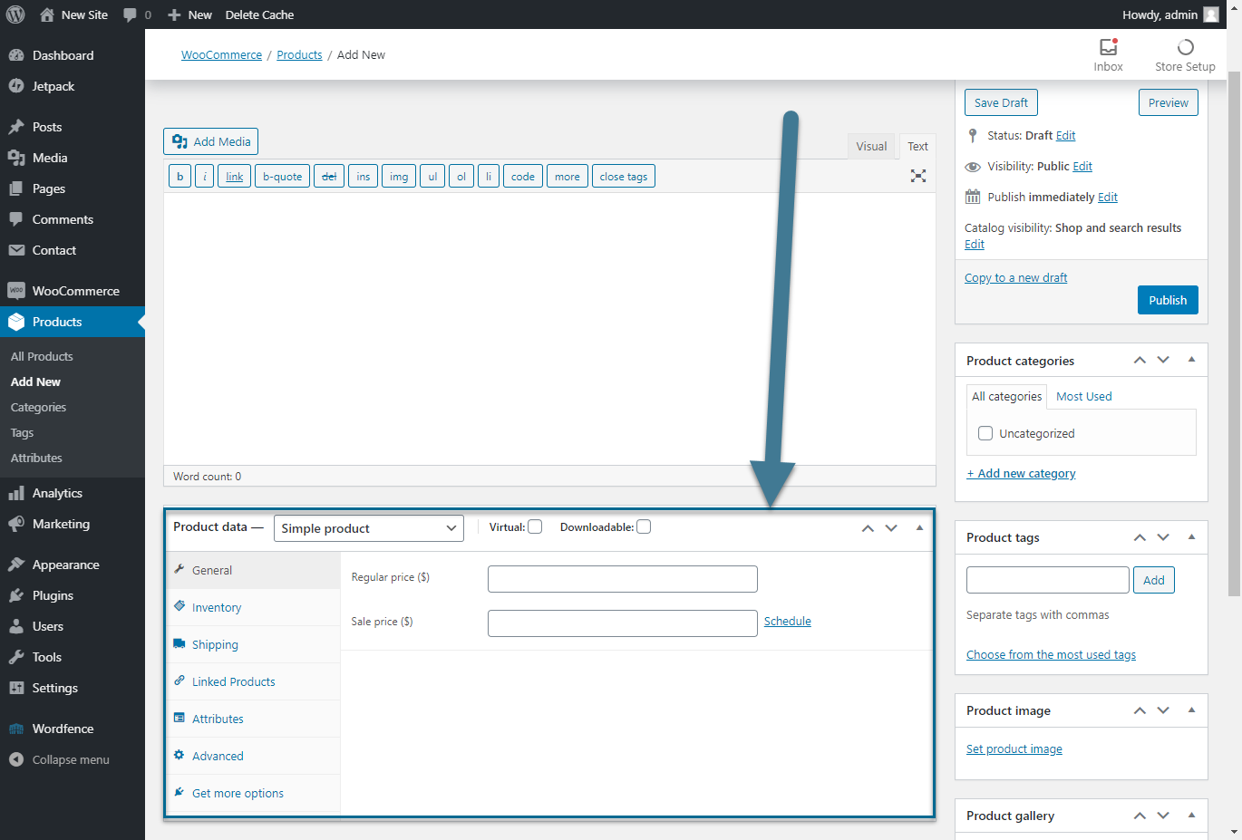
Task: Click the Users sidebar icon
Action: coord(16,626)
